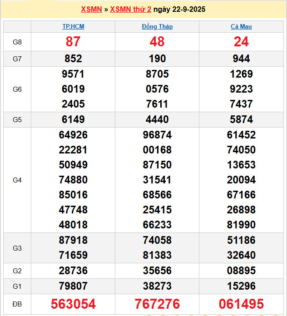Click the G7 number 944
287x316 pixels.
[x=241, y=59]
